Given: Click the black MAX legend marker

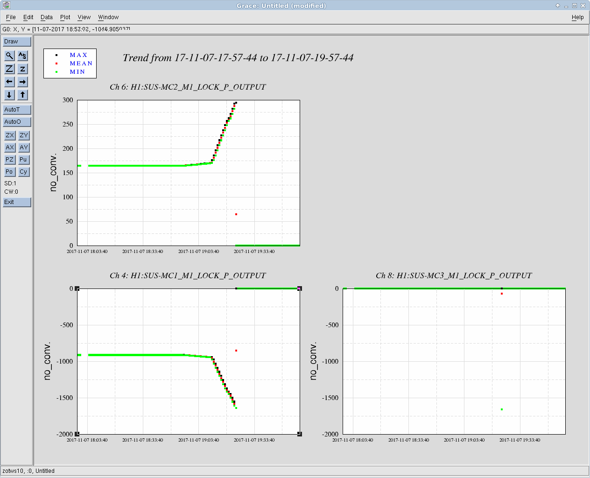Looking at the screenshot, I should pos(56,55).
